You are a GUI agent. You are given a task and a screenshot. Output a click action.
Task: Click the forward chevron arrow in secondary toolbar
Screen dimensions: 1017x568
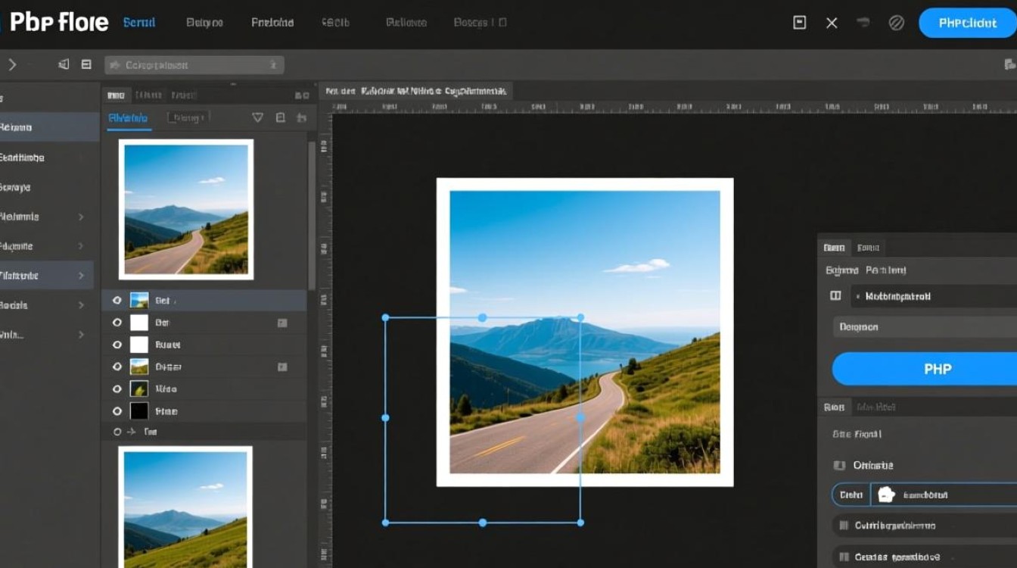click(12, 65)
